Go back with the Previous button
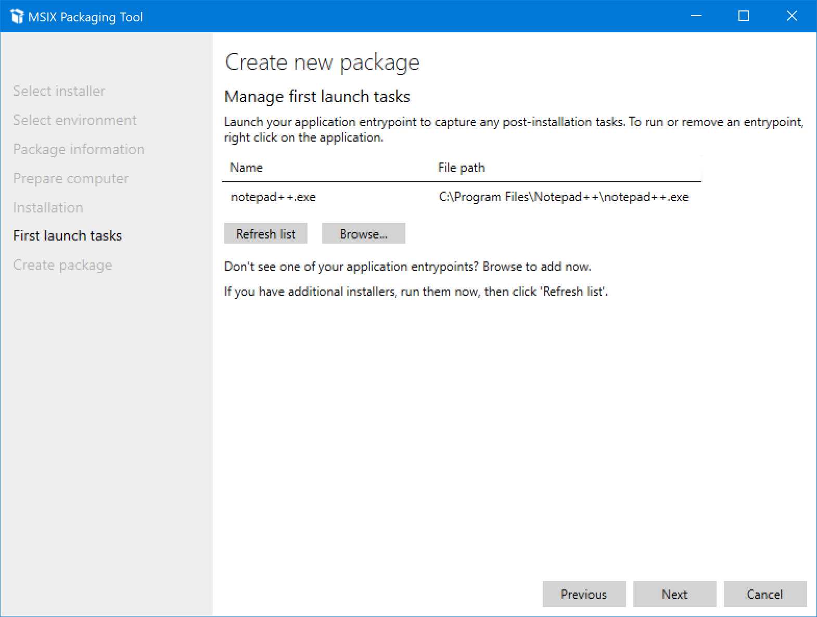This screenshot has width=817, height=617. (584, 594)
